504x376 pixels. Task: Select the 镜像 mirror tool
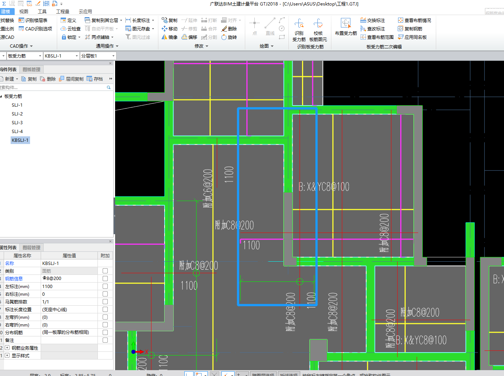(x=169, y=37)
